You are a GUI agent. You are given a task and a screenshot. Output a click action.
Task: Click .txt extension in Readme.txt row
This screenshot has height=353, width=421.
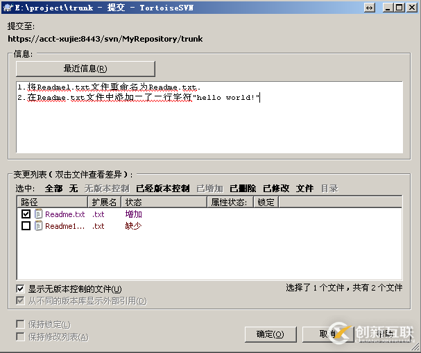point(98,214)
